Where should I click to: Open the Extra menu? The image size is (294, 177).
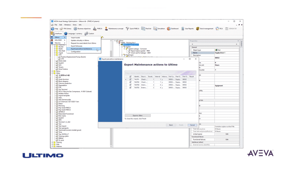pos(74,25)
